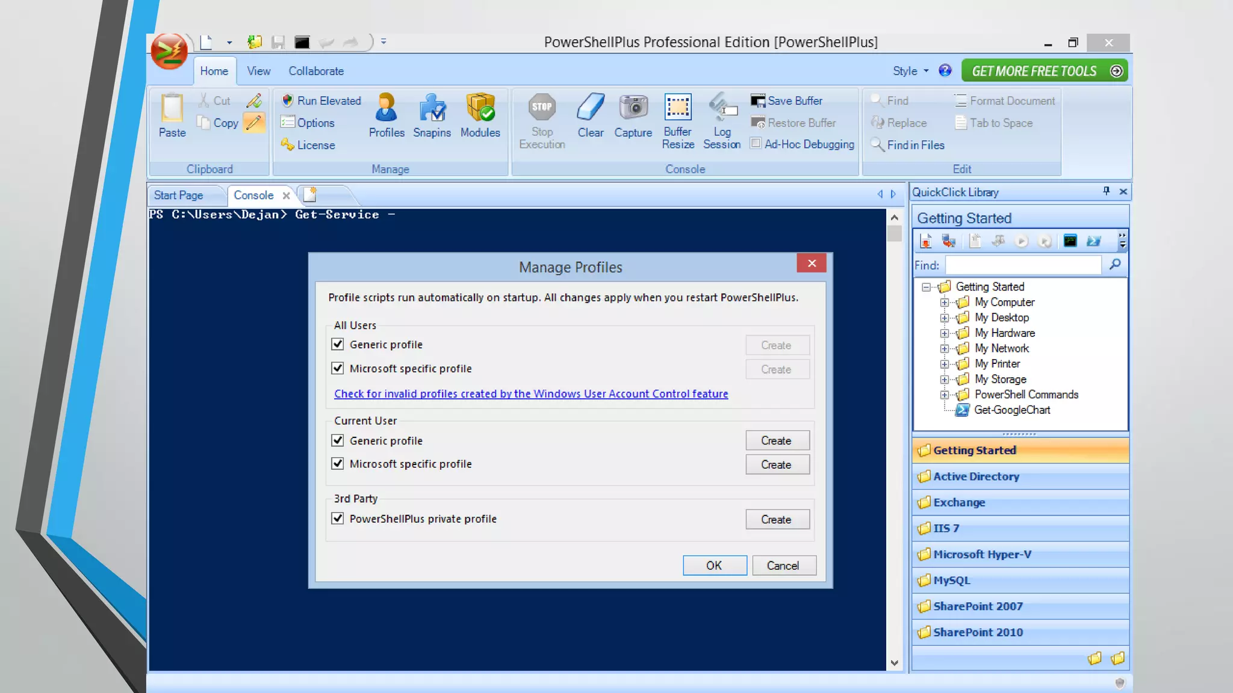Open the Start Page tab
Screen dimensions: 1233x693
[x=178, y=196]
